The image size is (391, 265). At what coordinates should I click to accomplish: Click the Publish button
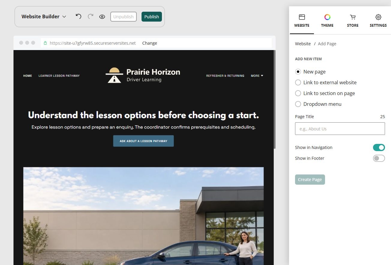[152, 17]
